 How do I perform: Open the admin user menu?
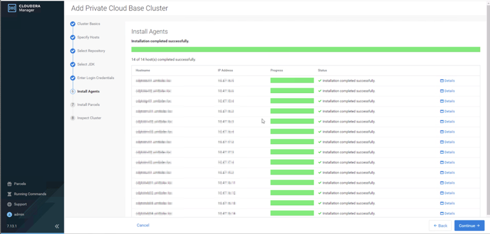16,214
